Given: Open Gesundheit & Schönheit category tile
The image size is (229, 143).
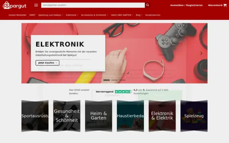Looking at the screenshot, I should coord(67,116).
